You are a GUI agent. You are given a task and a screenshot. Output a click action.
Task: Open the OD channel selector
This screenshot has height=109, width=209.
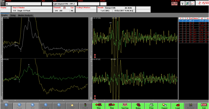(64, 11)
